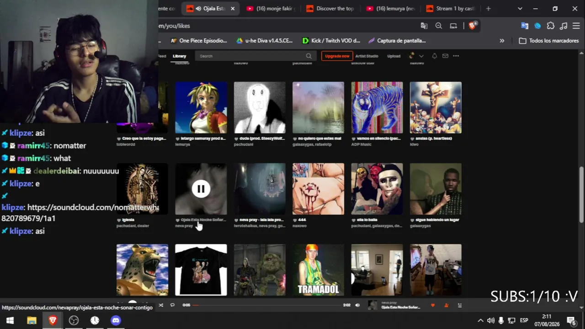Viewport: 585px width, 329px height.
Task: Open the Todos los marcadores folder
Action: [549, 41]
